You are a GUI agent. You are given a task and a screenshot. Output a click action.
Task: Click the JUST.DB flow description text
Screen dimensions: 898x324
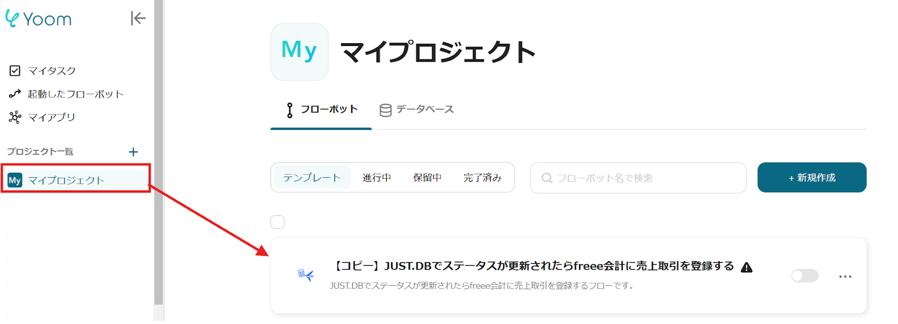pyautogui.click(x=482, y=286)
